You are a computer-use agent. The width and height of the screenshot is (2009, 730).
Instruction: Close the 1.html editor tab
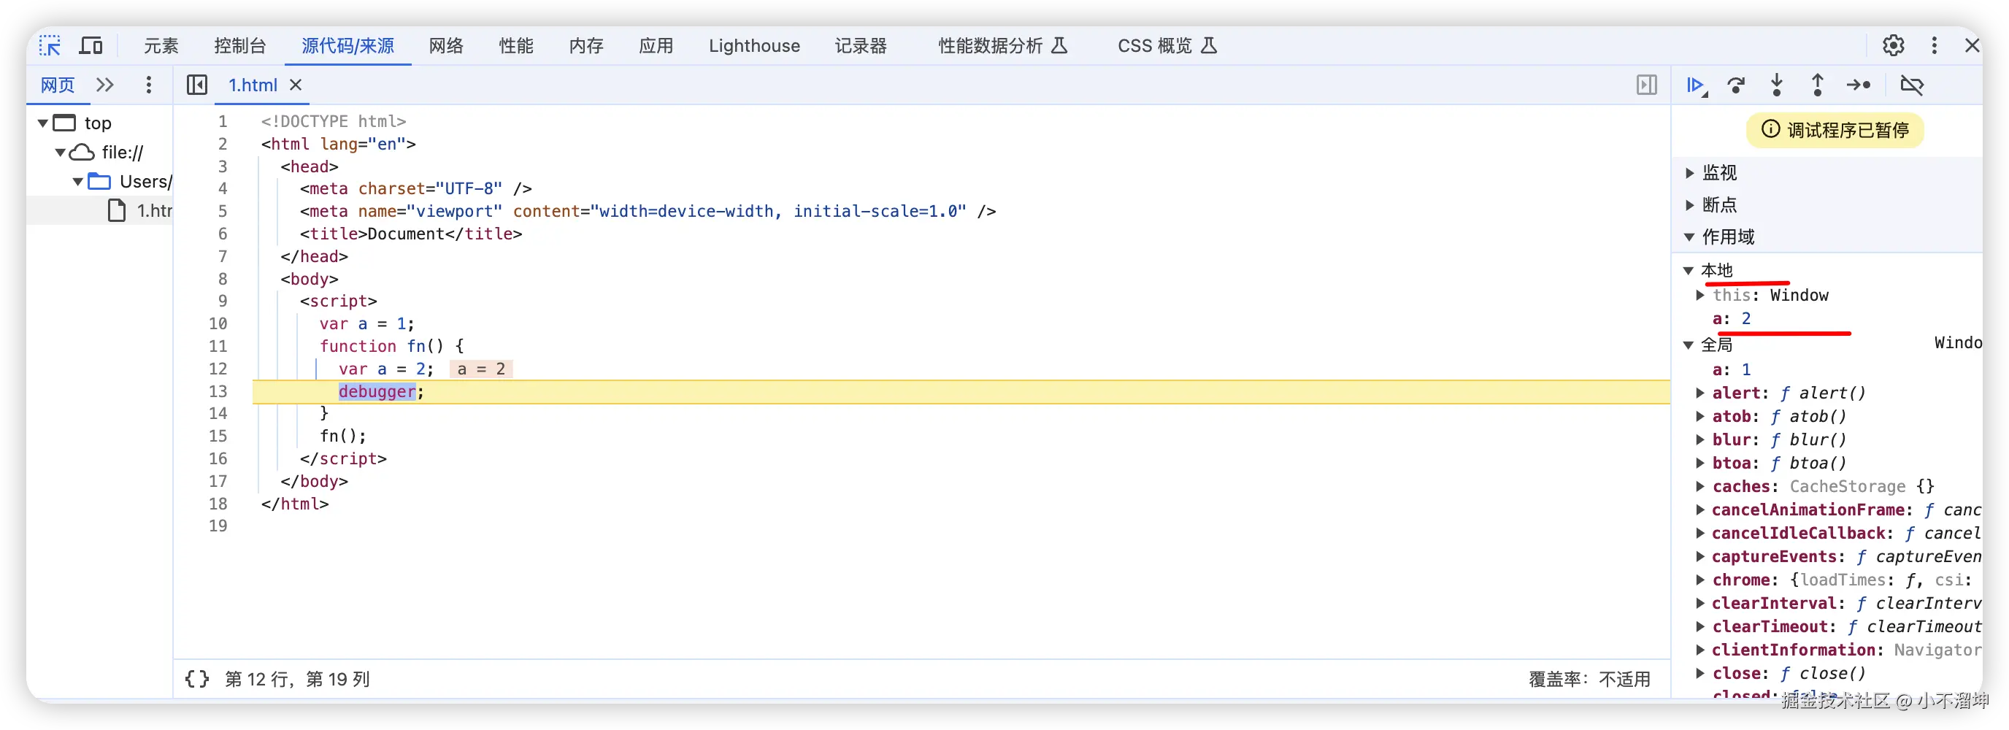[296, 84]
